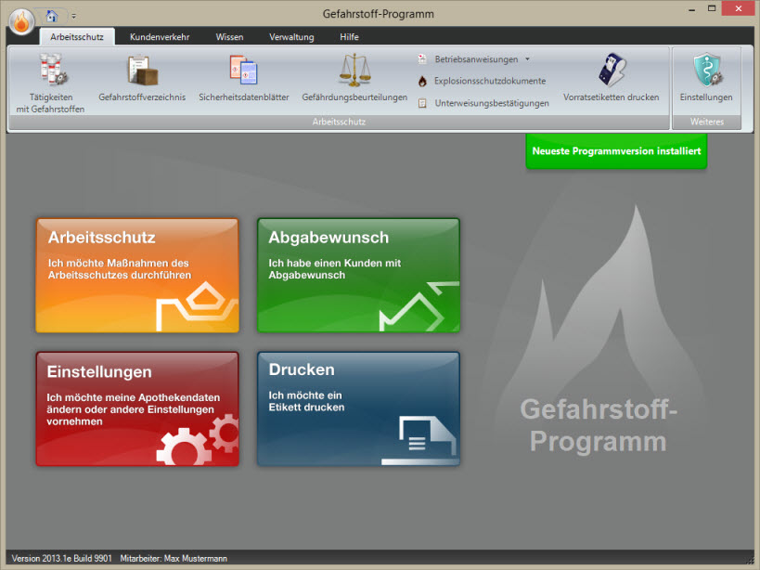Switch to the Kundenverkehr tab
Screen dimensions: 760x570
tap(160, 37)
